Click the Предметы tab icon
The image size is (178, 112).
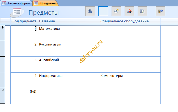tap(36, 3)
